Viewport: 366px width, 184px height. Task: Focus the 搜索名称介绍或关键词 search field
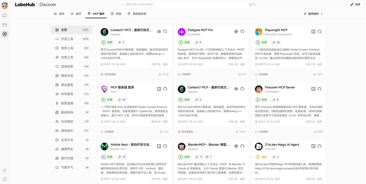pos(188,5)
